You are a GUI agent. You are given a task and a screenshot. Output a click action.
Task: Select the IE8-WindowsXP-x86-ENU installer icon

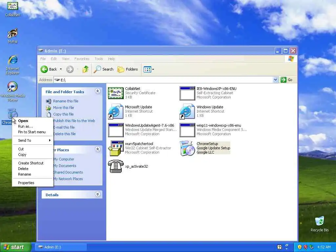coord(187,93)
